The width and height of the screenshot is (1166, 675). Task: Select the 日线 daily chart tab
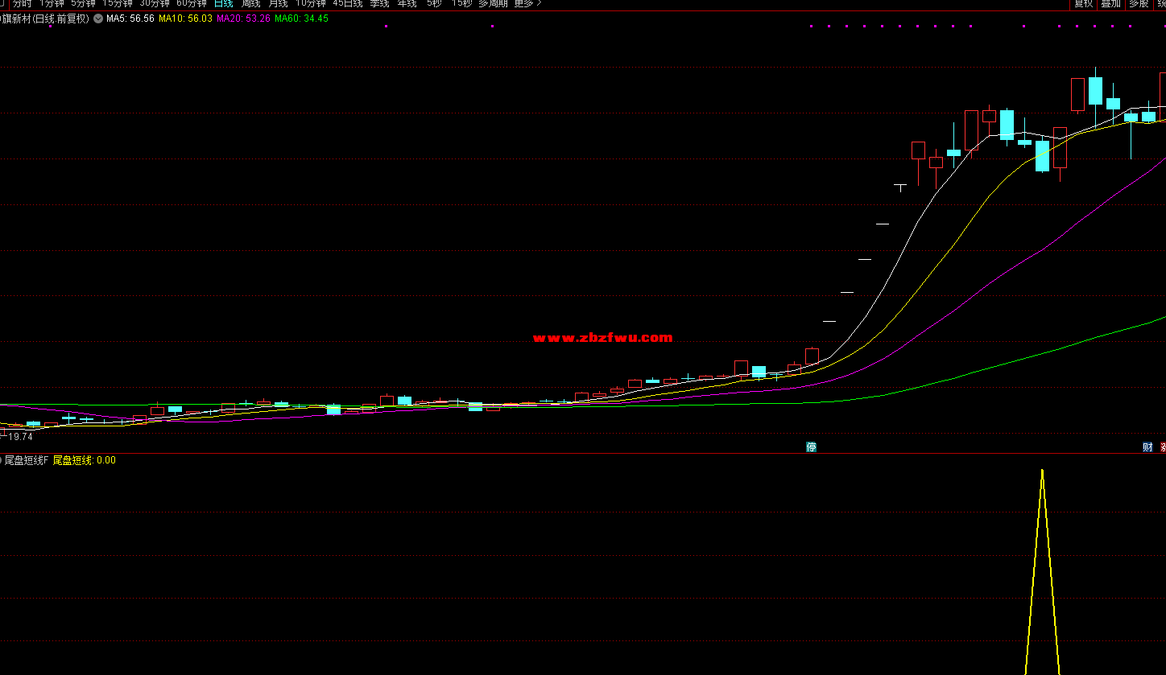[224, 3]
